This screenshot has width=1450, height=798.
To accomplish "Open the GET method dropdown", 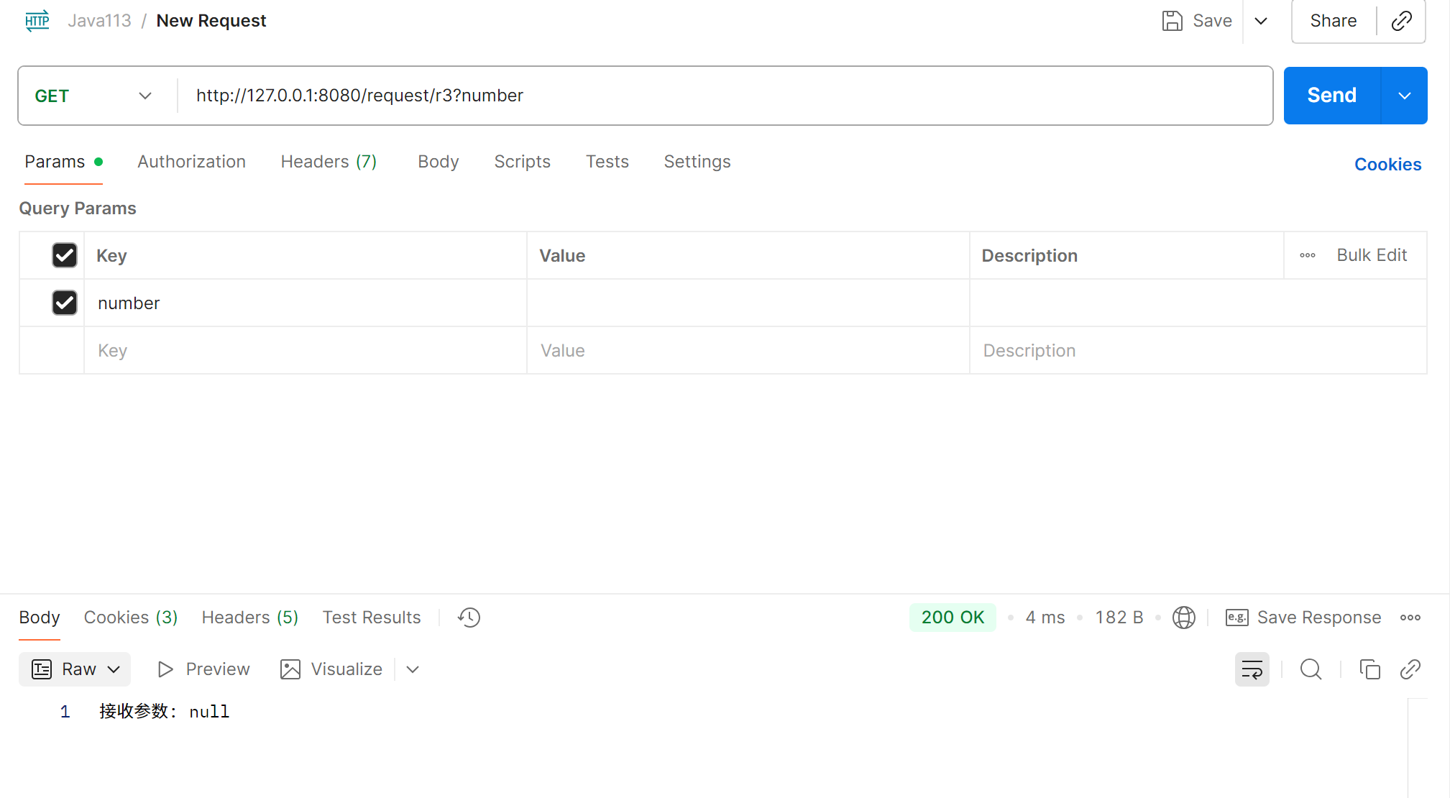I will [x=93, y=96].
